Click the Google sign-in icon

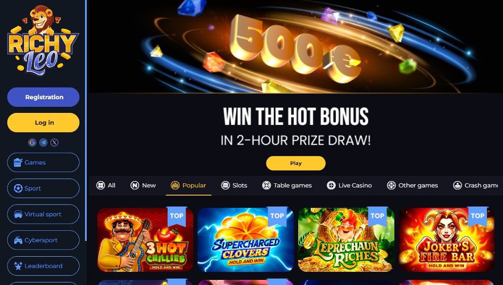click(32, 143)
